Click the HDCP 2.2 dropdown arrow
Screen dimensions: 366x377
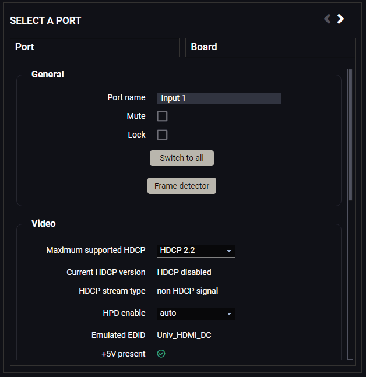[x=229, y=251]
